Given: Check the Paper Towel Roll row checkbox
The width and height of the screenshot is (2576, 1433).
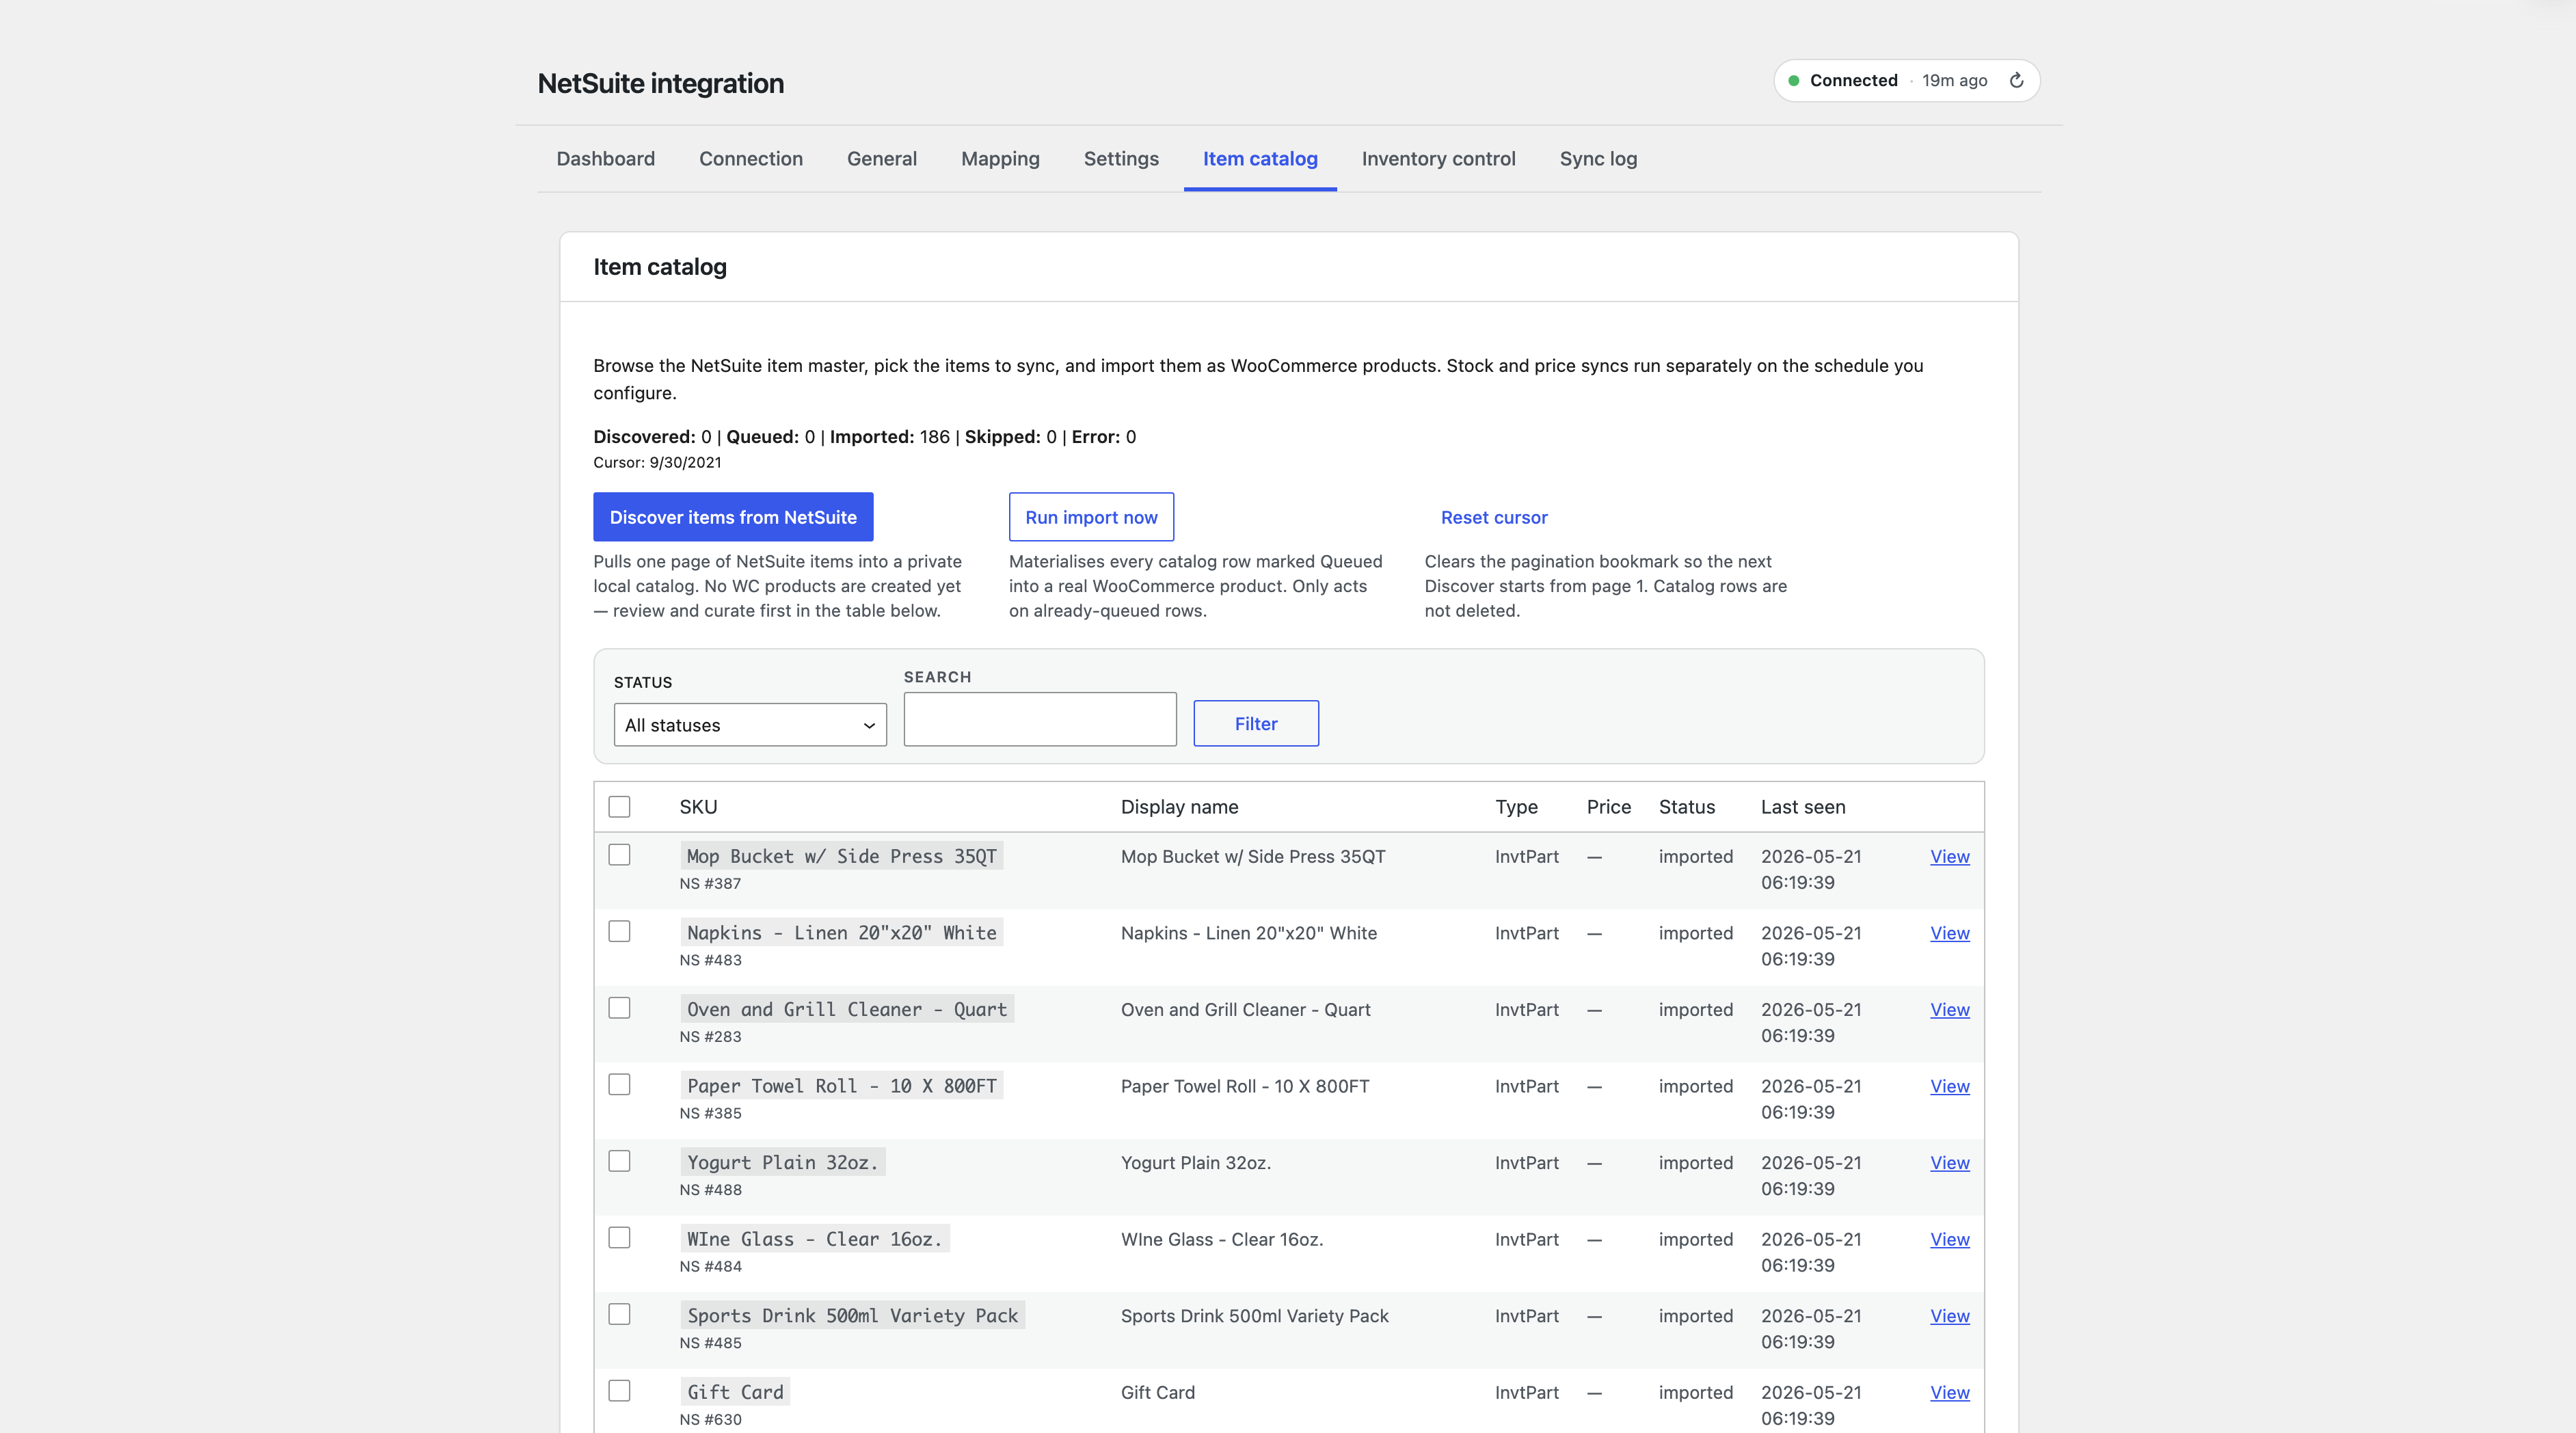Looking at the screenshot, I should pyautogui.click(x=620, y=1085).
